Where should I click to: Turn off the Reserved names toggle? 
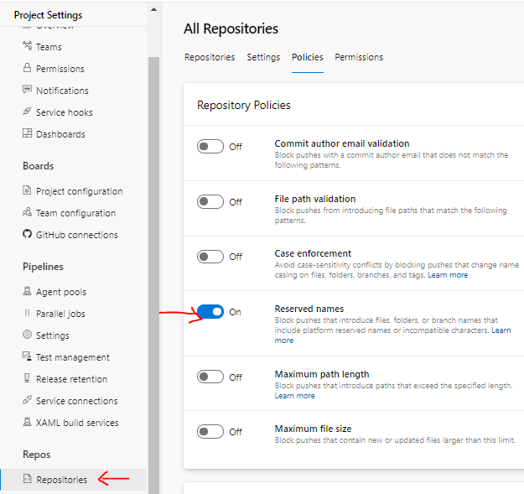click(210, 312)
